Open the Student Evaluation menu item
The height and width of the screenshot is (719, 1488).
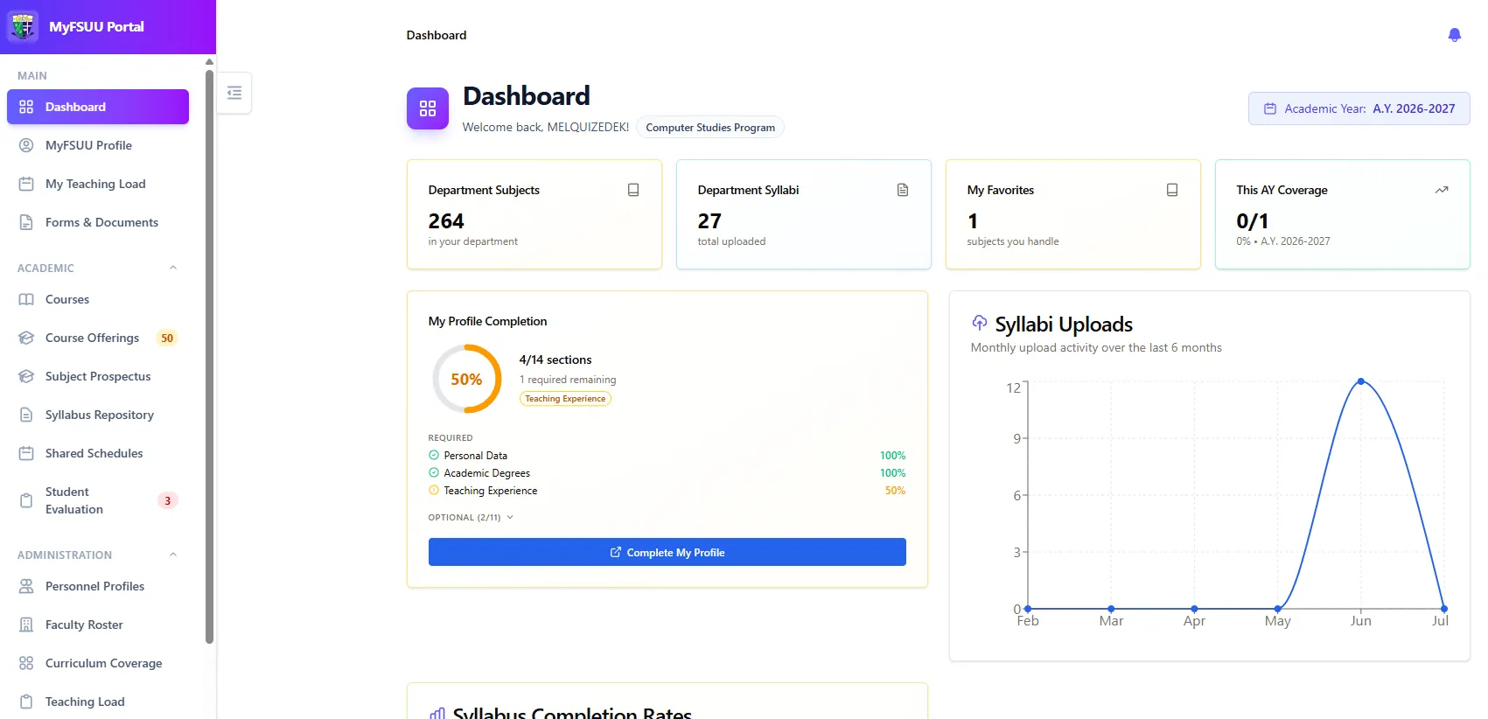(98, 500)
